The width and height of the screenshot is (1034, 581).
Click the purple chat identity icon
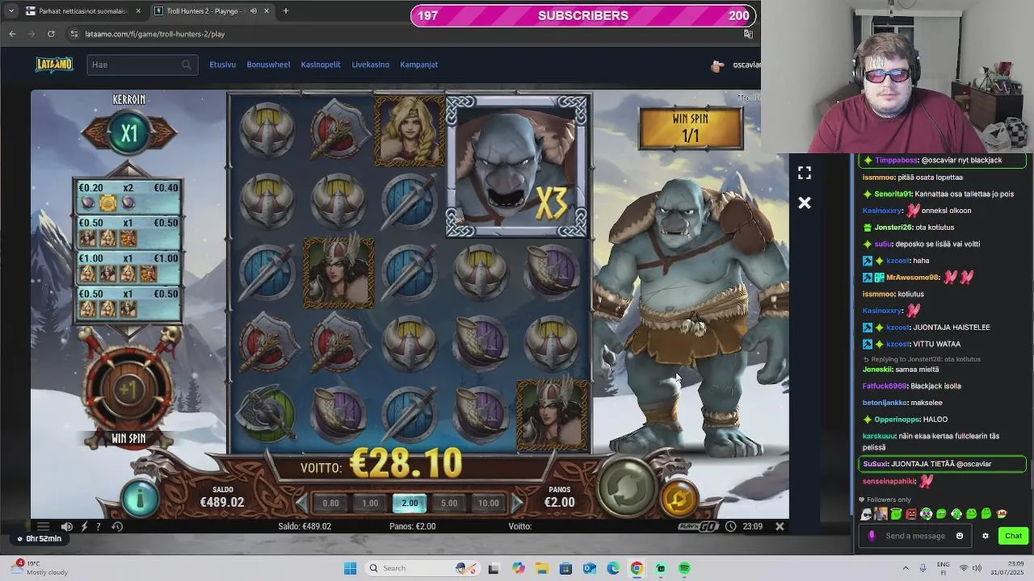click(x=872, y=536)
